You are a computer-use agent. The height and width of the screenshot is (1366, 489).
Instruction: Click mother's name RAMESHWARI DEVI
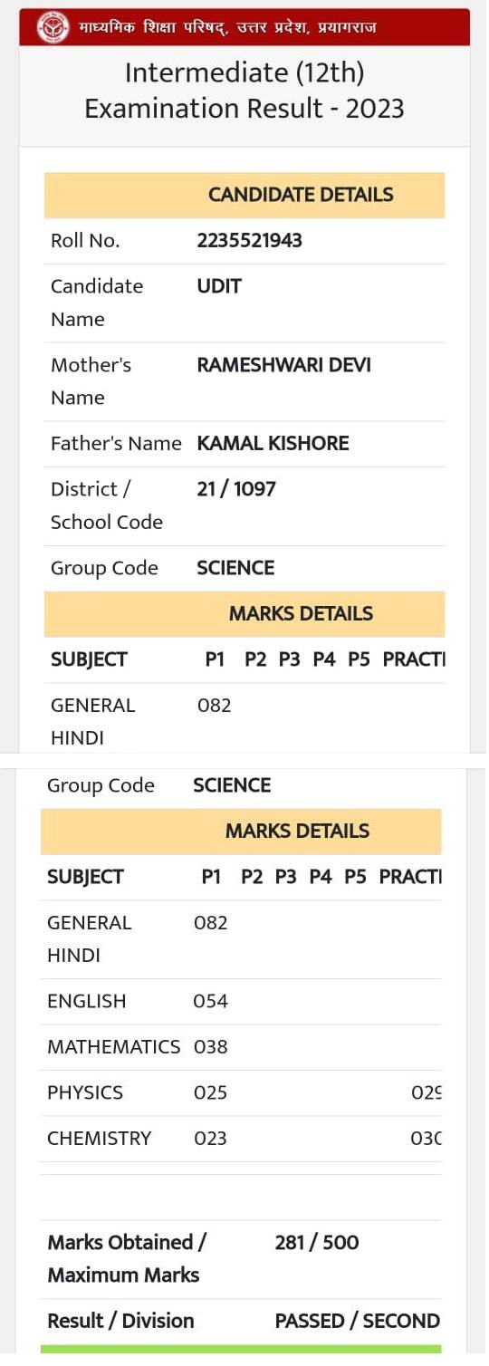click(284, 365)
